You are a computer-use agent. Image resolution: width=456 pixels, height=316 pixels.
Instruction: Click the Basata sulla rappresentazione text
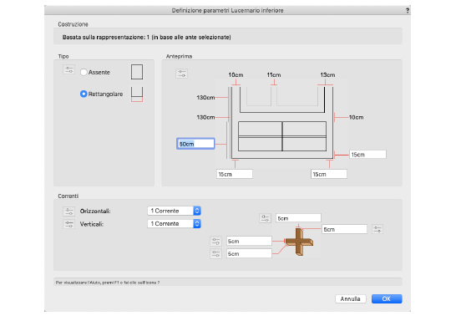(x=147, y=38)
